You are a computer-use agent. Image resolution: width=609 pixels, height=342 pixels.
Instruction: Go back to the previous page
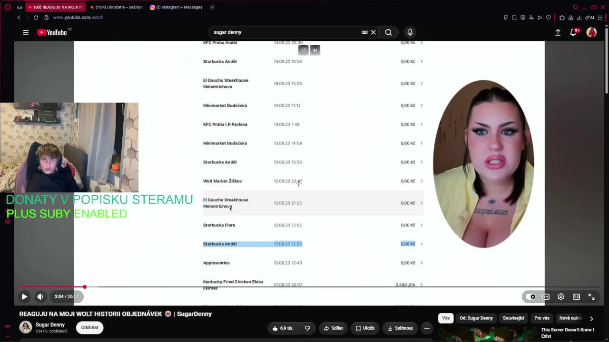(19, 18)
